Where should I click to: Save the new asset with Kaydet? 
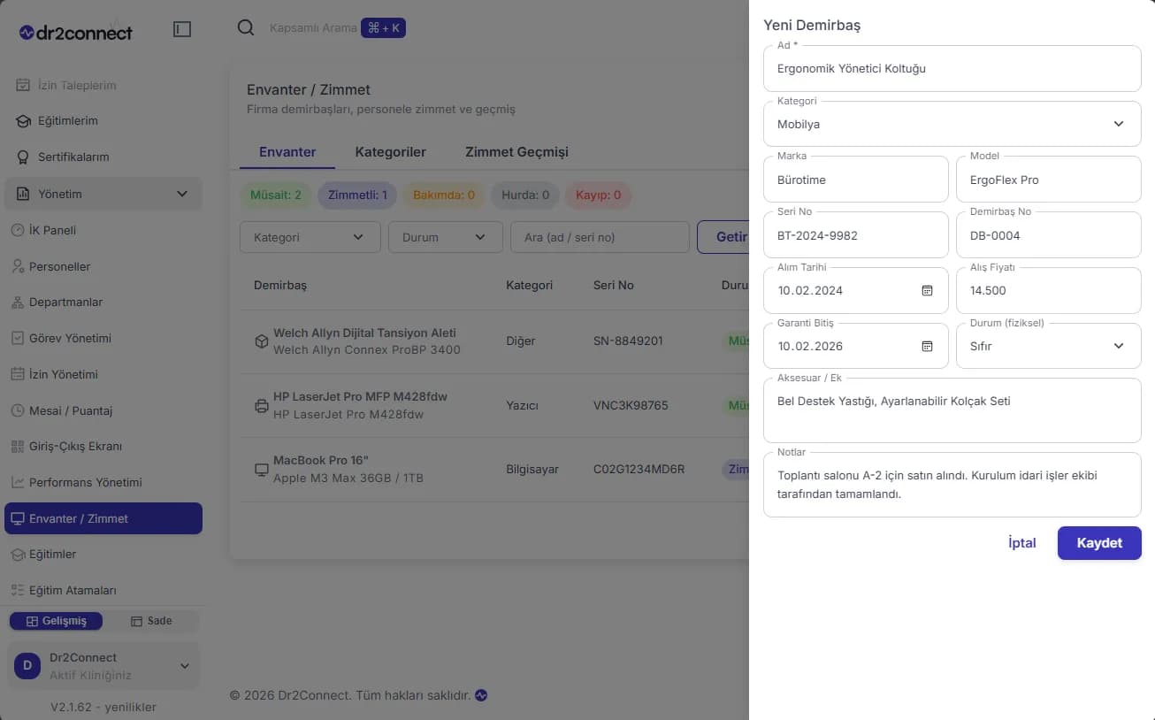(x=1099, y=543)
